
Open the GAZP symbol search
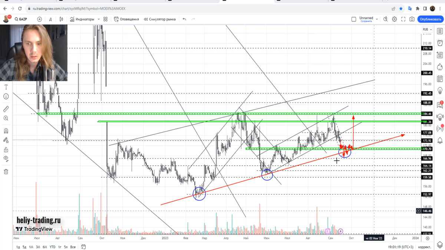pos(21,19)
